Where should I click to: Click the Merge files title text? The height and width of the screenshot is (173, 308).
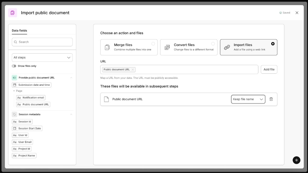pyautogui.click(x=123, y=45)
